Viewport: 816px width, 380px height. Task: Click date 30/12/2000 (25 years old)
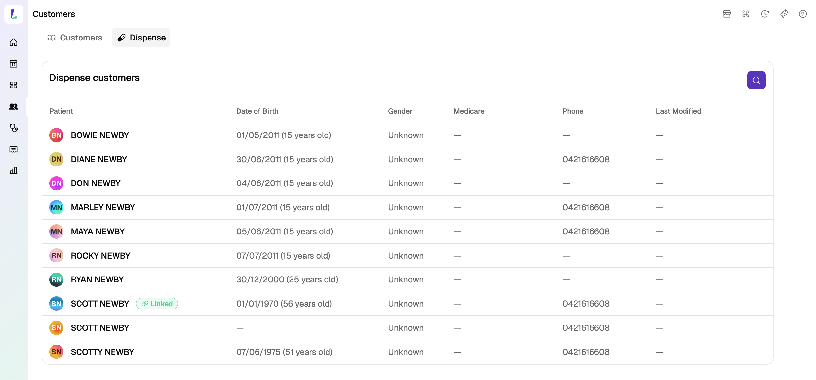click(287, 280)
